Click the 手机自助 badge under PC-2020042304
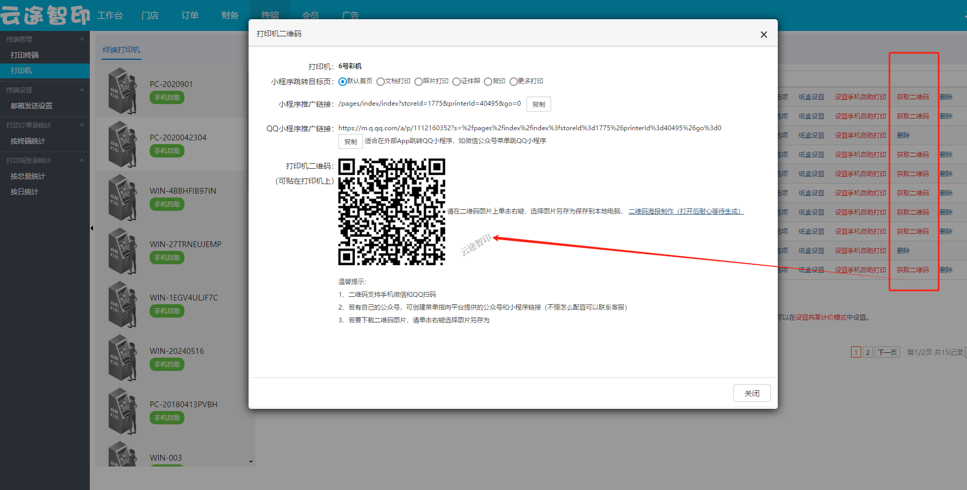 [x=167, y=151]
